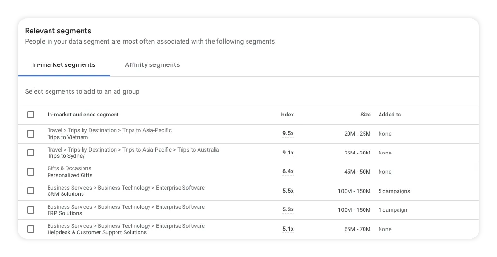Tick the Trips to Sydney checkbox
This screenshot has height=257, width=497.
click(31, 153)
